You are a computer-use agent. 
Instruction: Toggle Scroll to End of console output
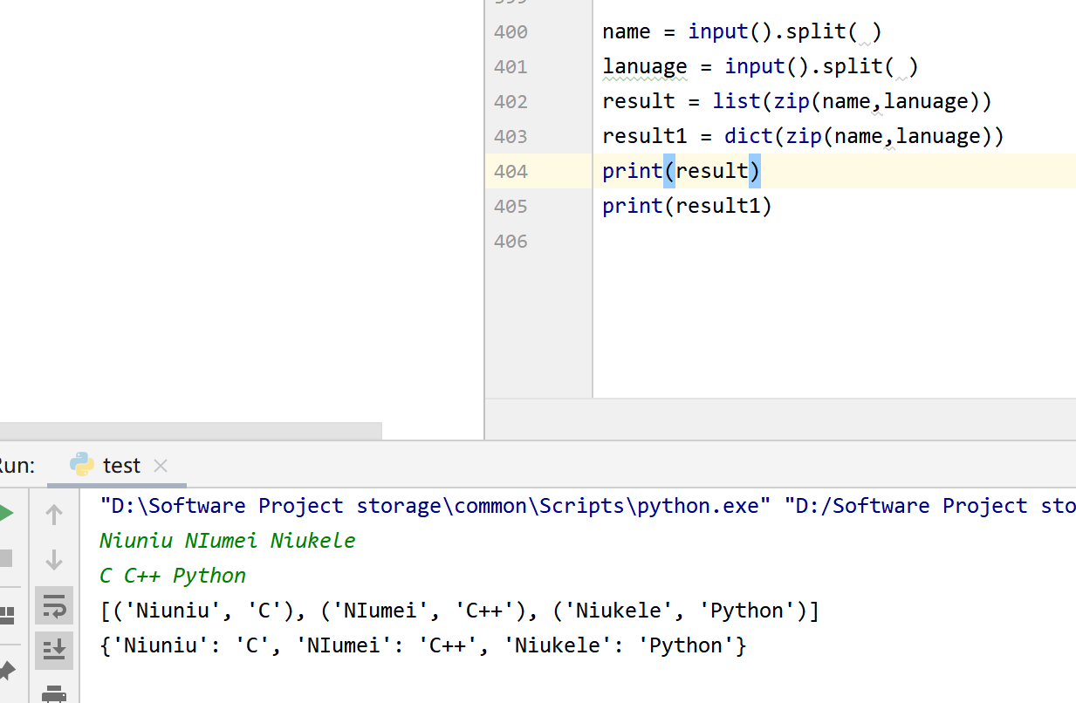pyautogui.click(x=54, y=650)
